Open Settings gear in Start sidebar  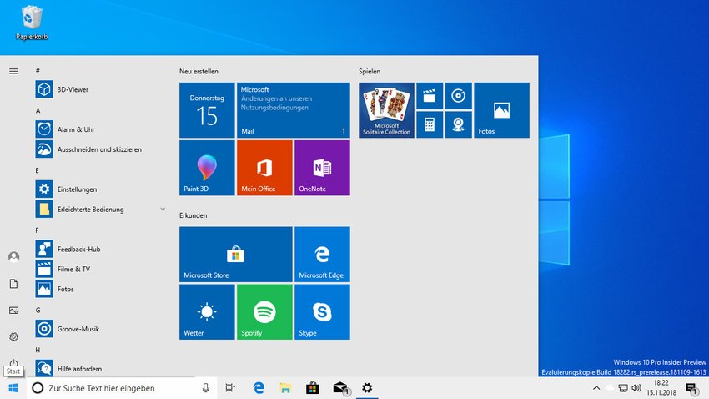tap(13, 337)
